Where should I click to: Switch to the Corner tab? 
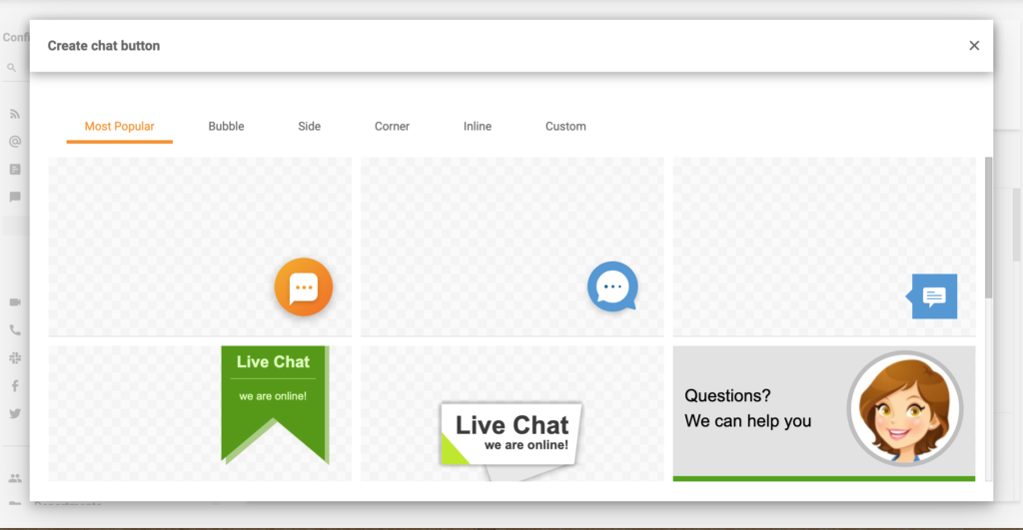[392, 127]
